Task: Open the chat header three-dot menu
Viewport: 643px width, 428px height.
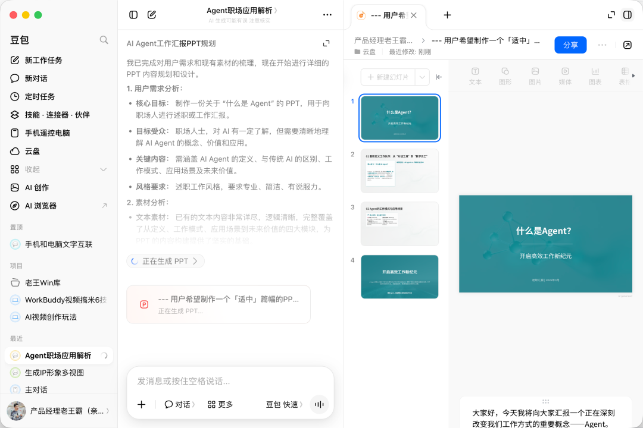Action: point(327,15)
